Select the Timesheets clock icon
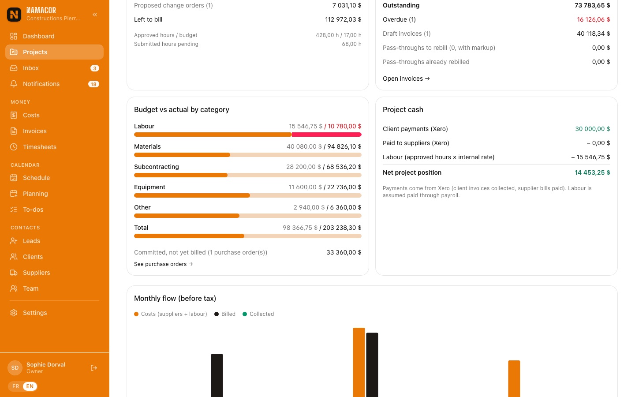Image resolution: width=635 pixels, height=397 pixels. click(14, 147)
